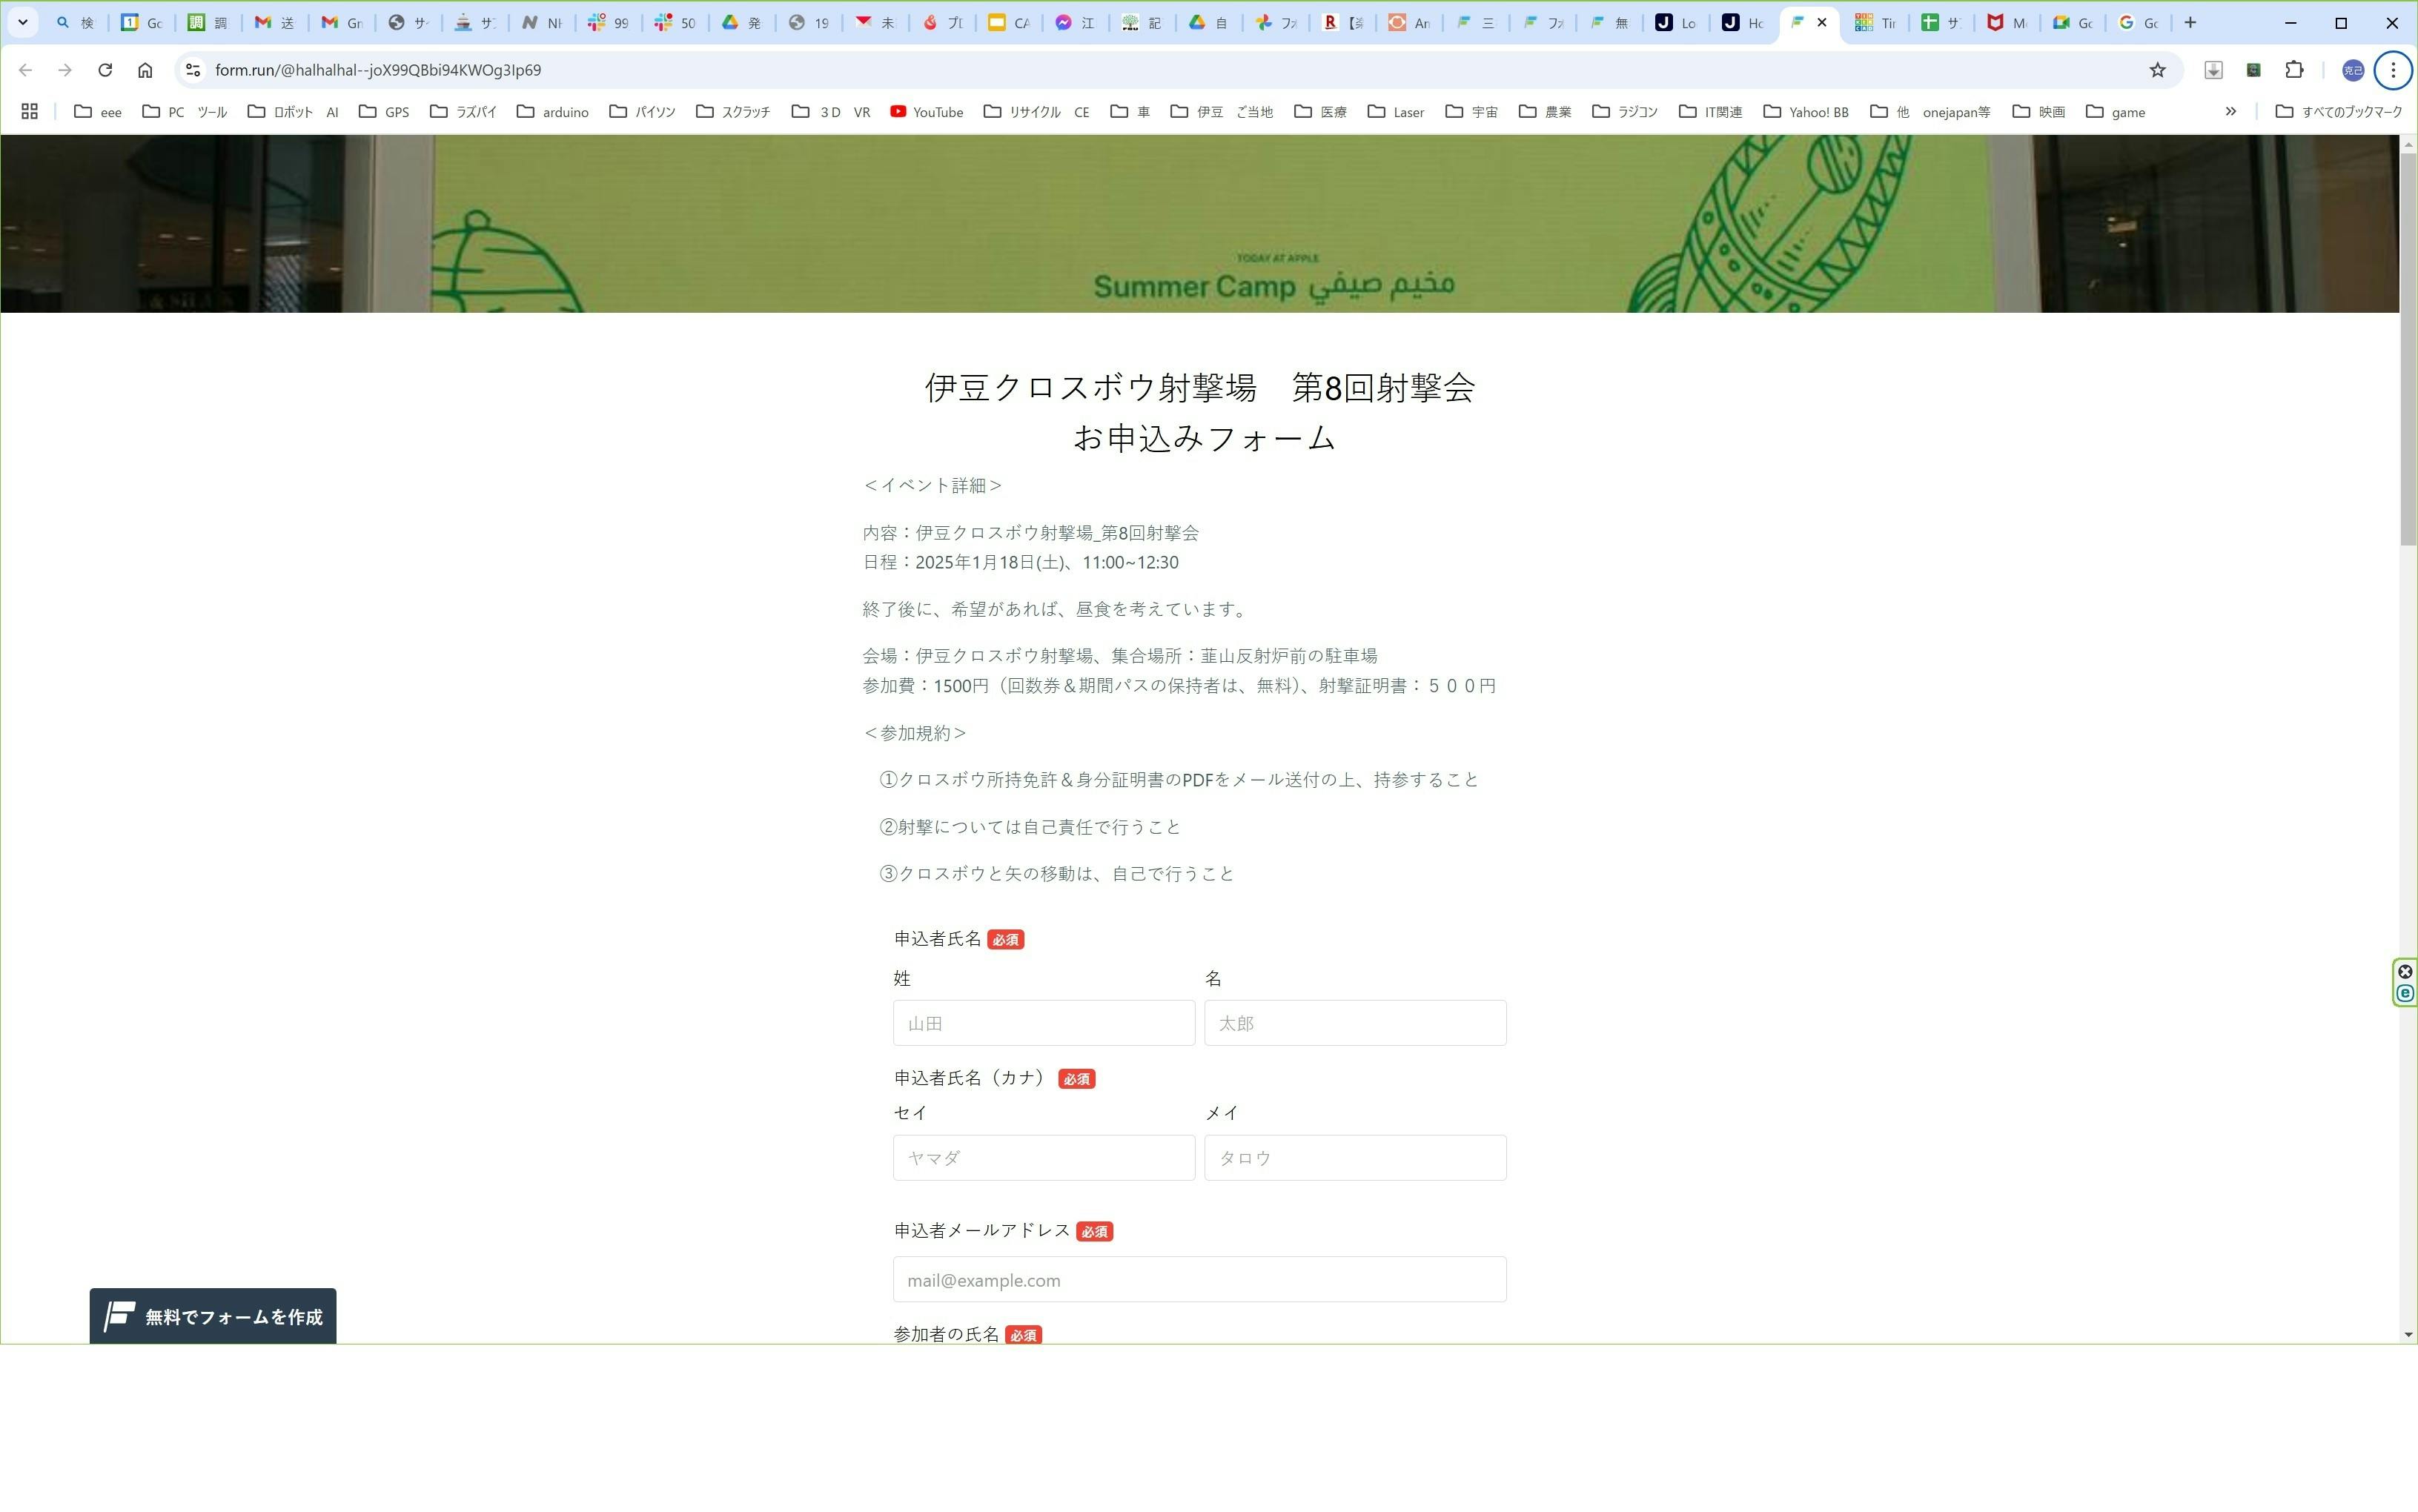Image resolution: width=2418 pixels, height=1512 pixels.
Task: Click 無料でフォームを作成 button
Action: click(213, 1316)
